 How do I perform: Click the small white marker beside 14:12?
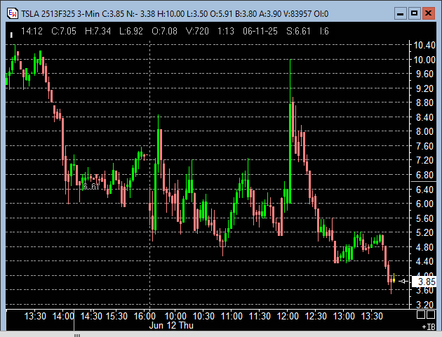[11, 35]
